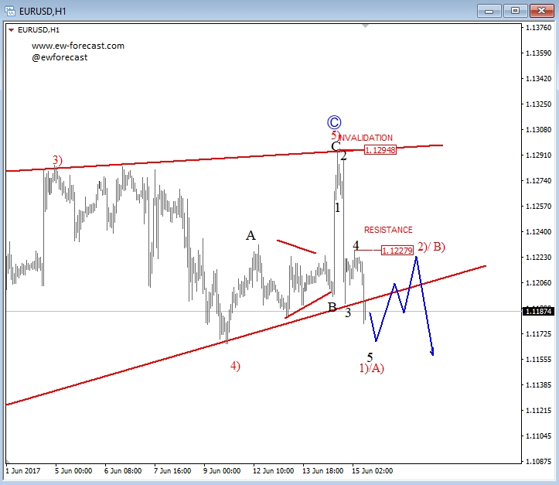Screen dimensions: 559x485
Task: Select the black A wave label
Action: click(x=251, y=235)
